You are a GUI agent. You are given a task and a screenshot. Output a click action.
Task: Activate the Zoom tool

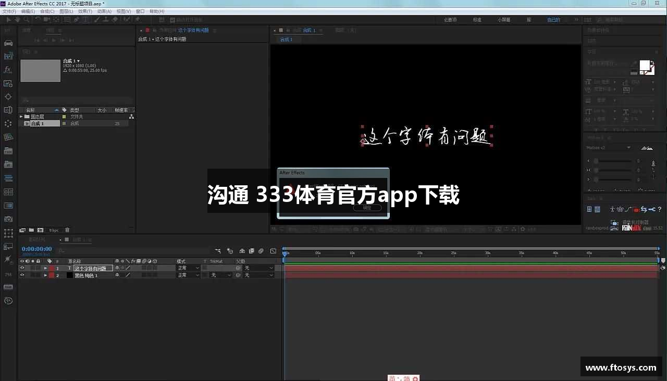point(25,19)
